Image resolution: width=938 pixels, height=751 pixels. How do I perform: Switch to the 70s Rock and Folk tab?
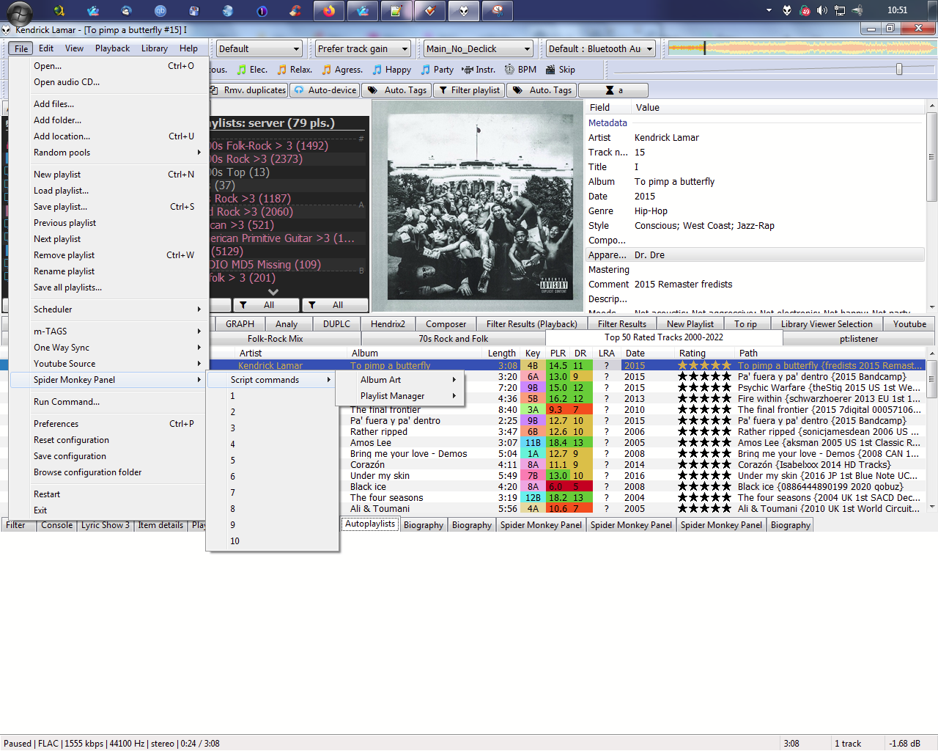453,339
